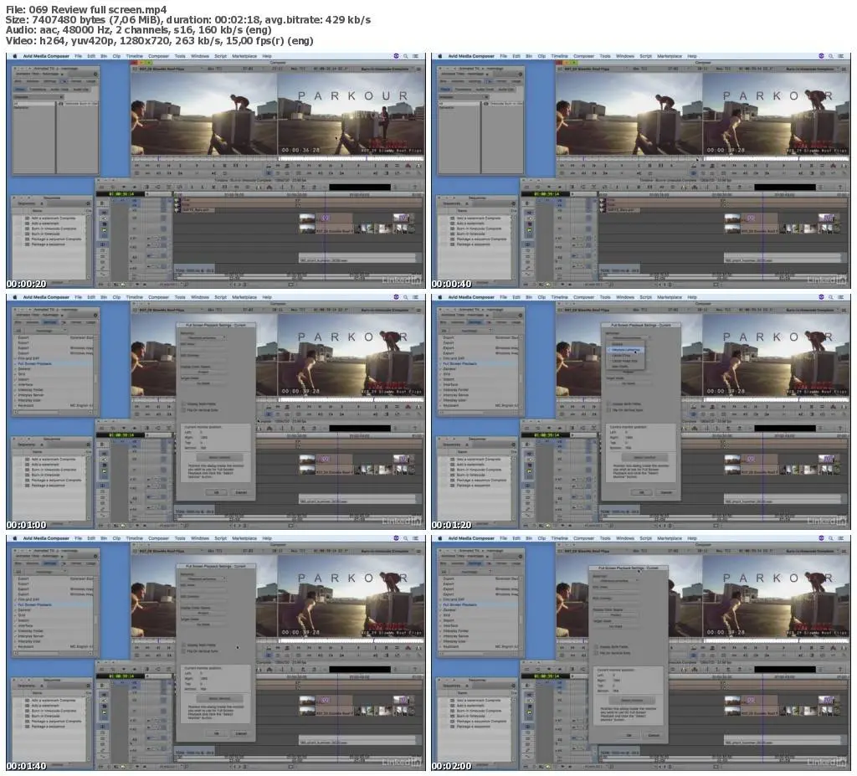Tick Display Both Fields checkbox, 00:01:00 frame

tap(183, 403)
